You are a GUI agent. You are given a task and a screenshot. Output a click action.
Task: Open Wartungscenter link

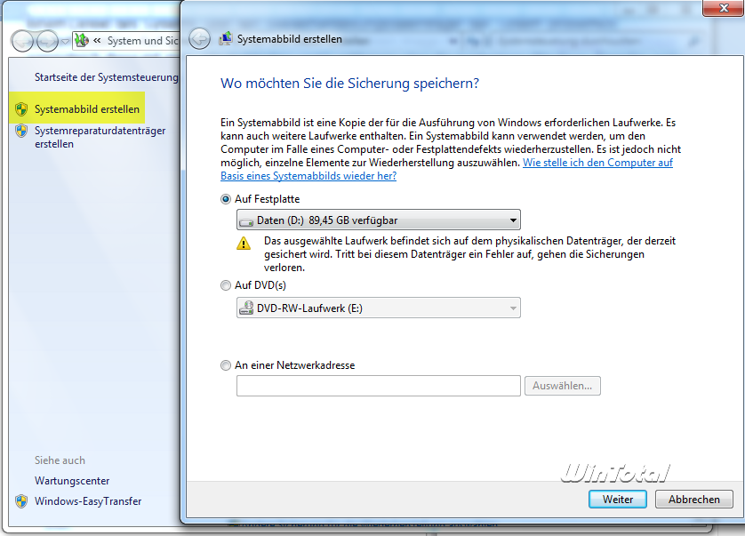[72, 481]
